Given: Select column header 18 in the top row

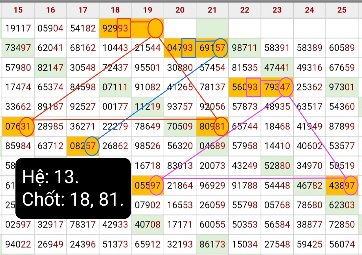Looking at the screenshot, I should click(x=115, y=10).
